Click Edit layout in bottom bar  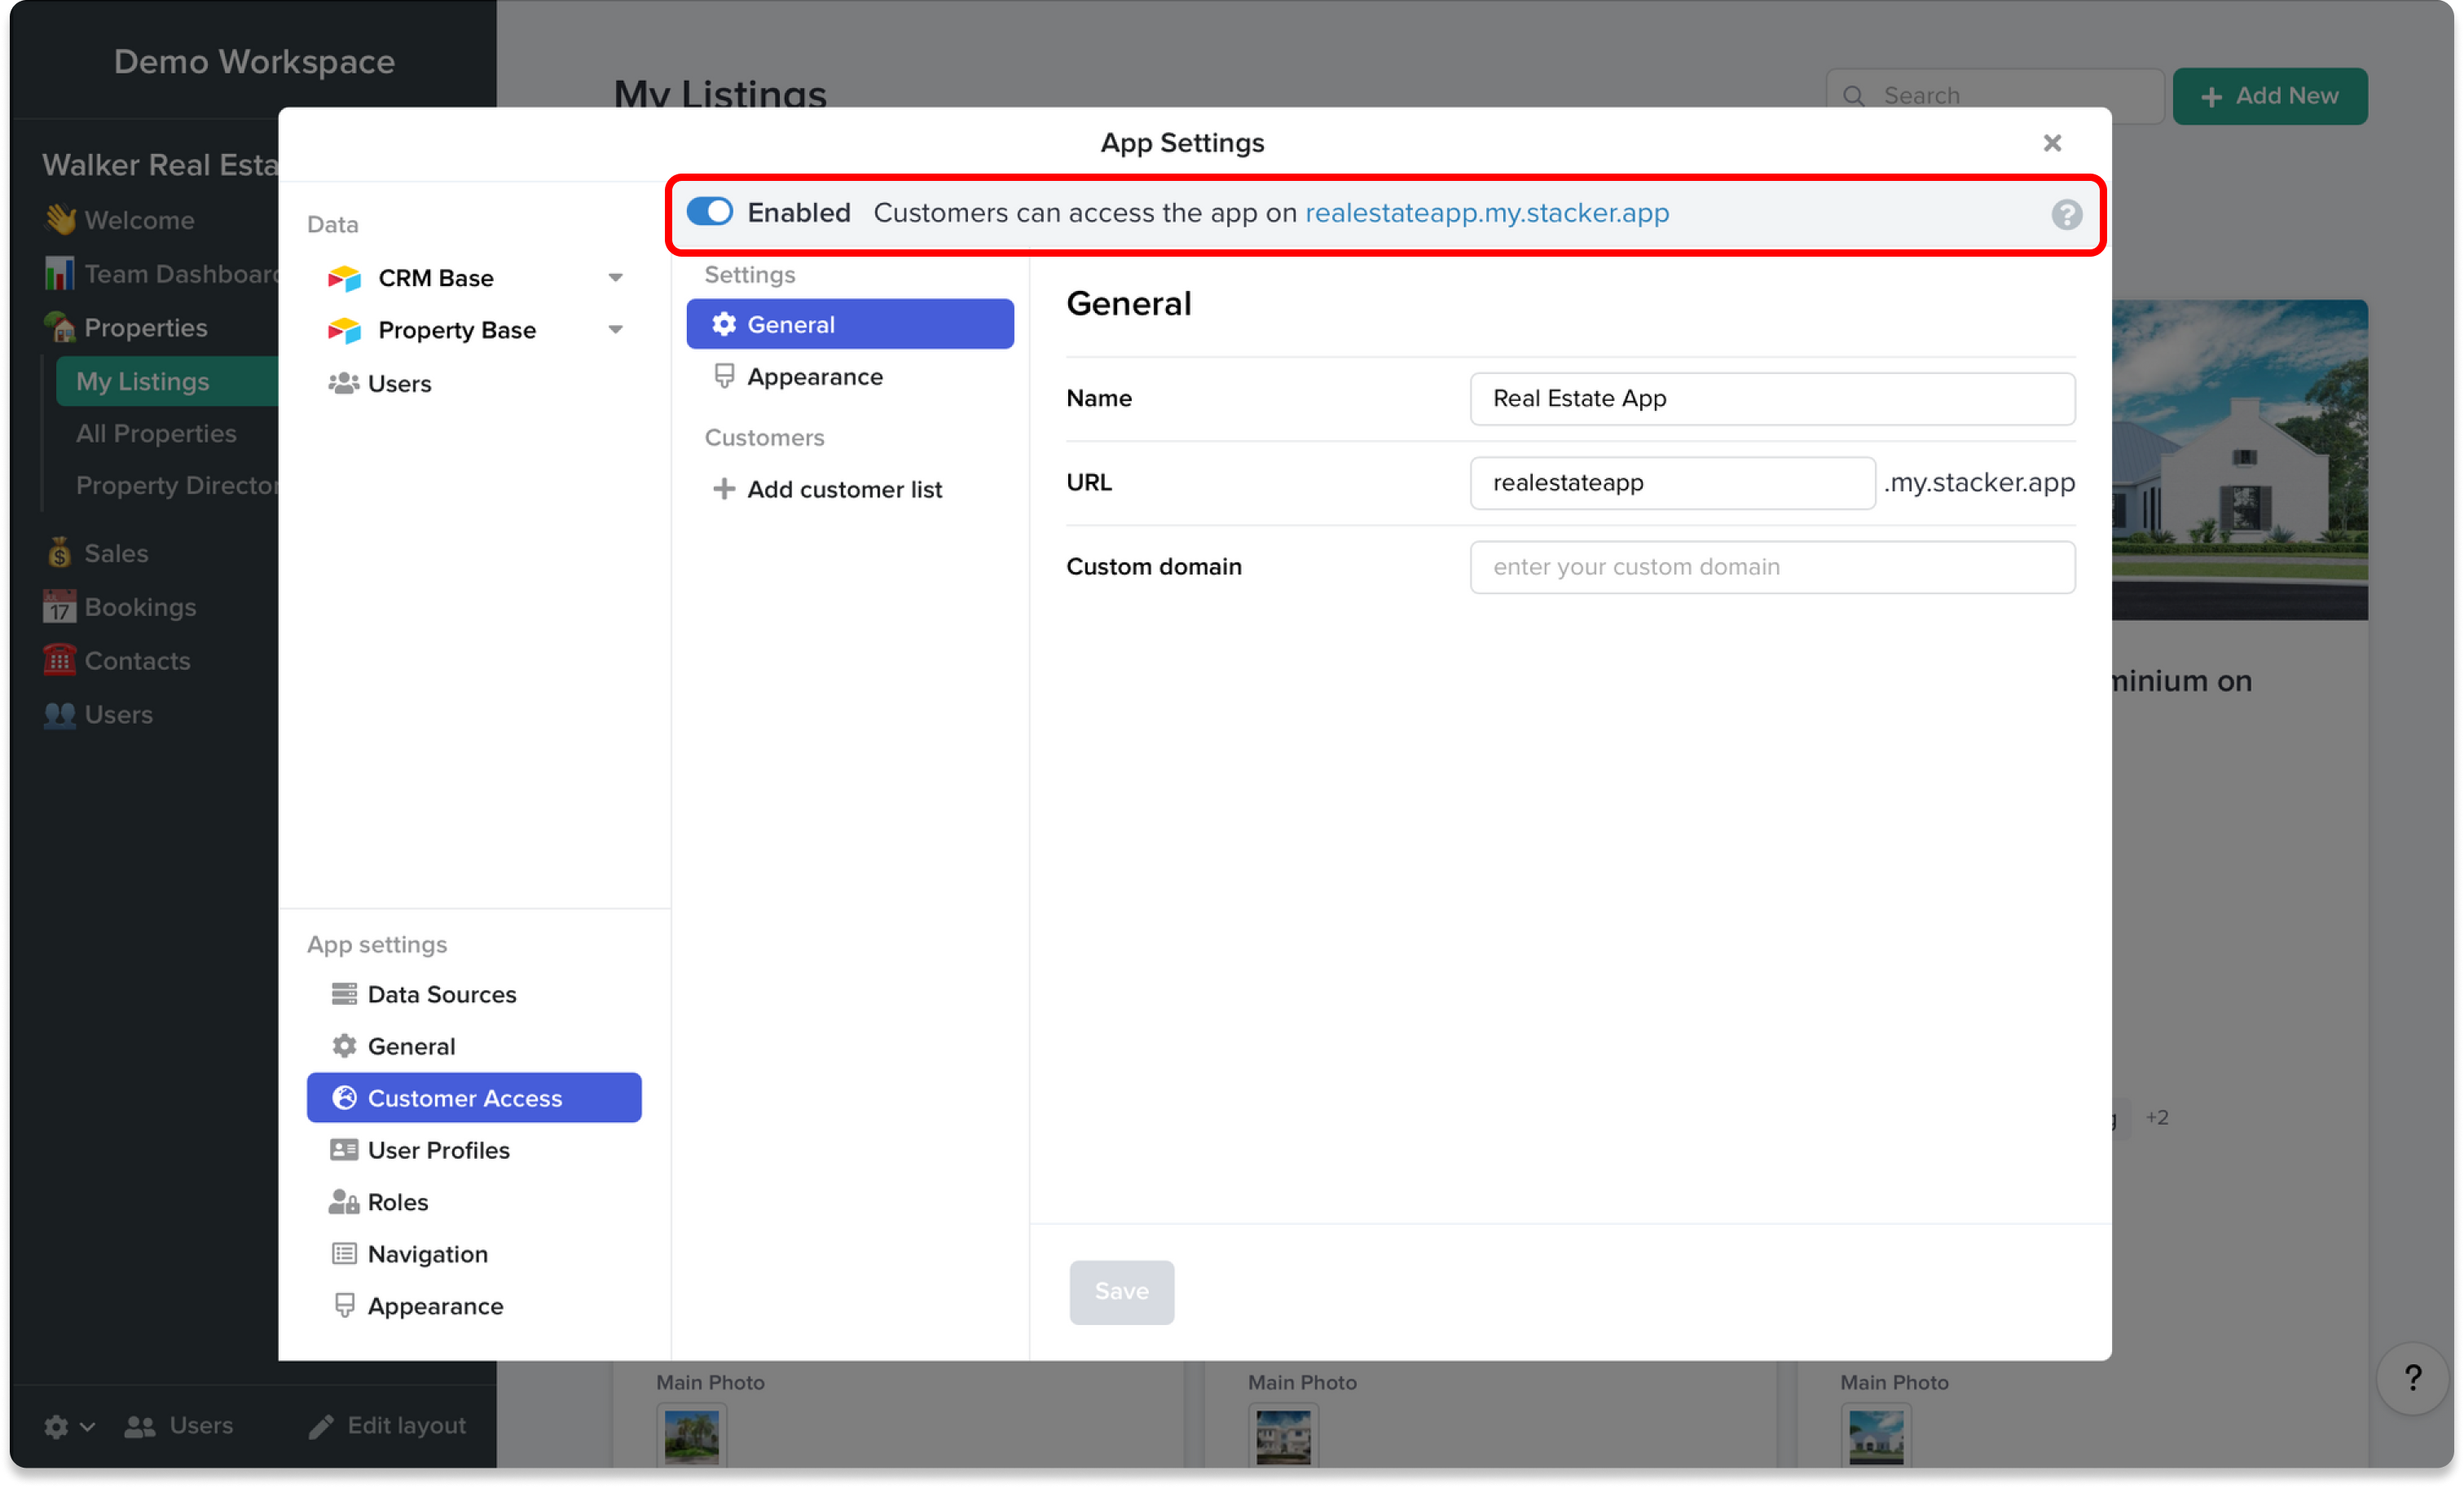pos(388,1426)
